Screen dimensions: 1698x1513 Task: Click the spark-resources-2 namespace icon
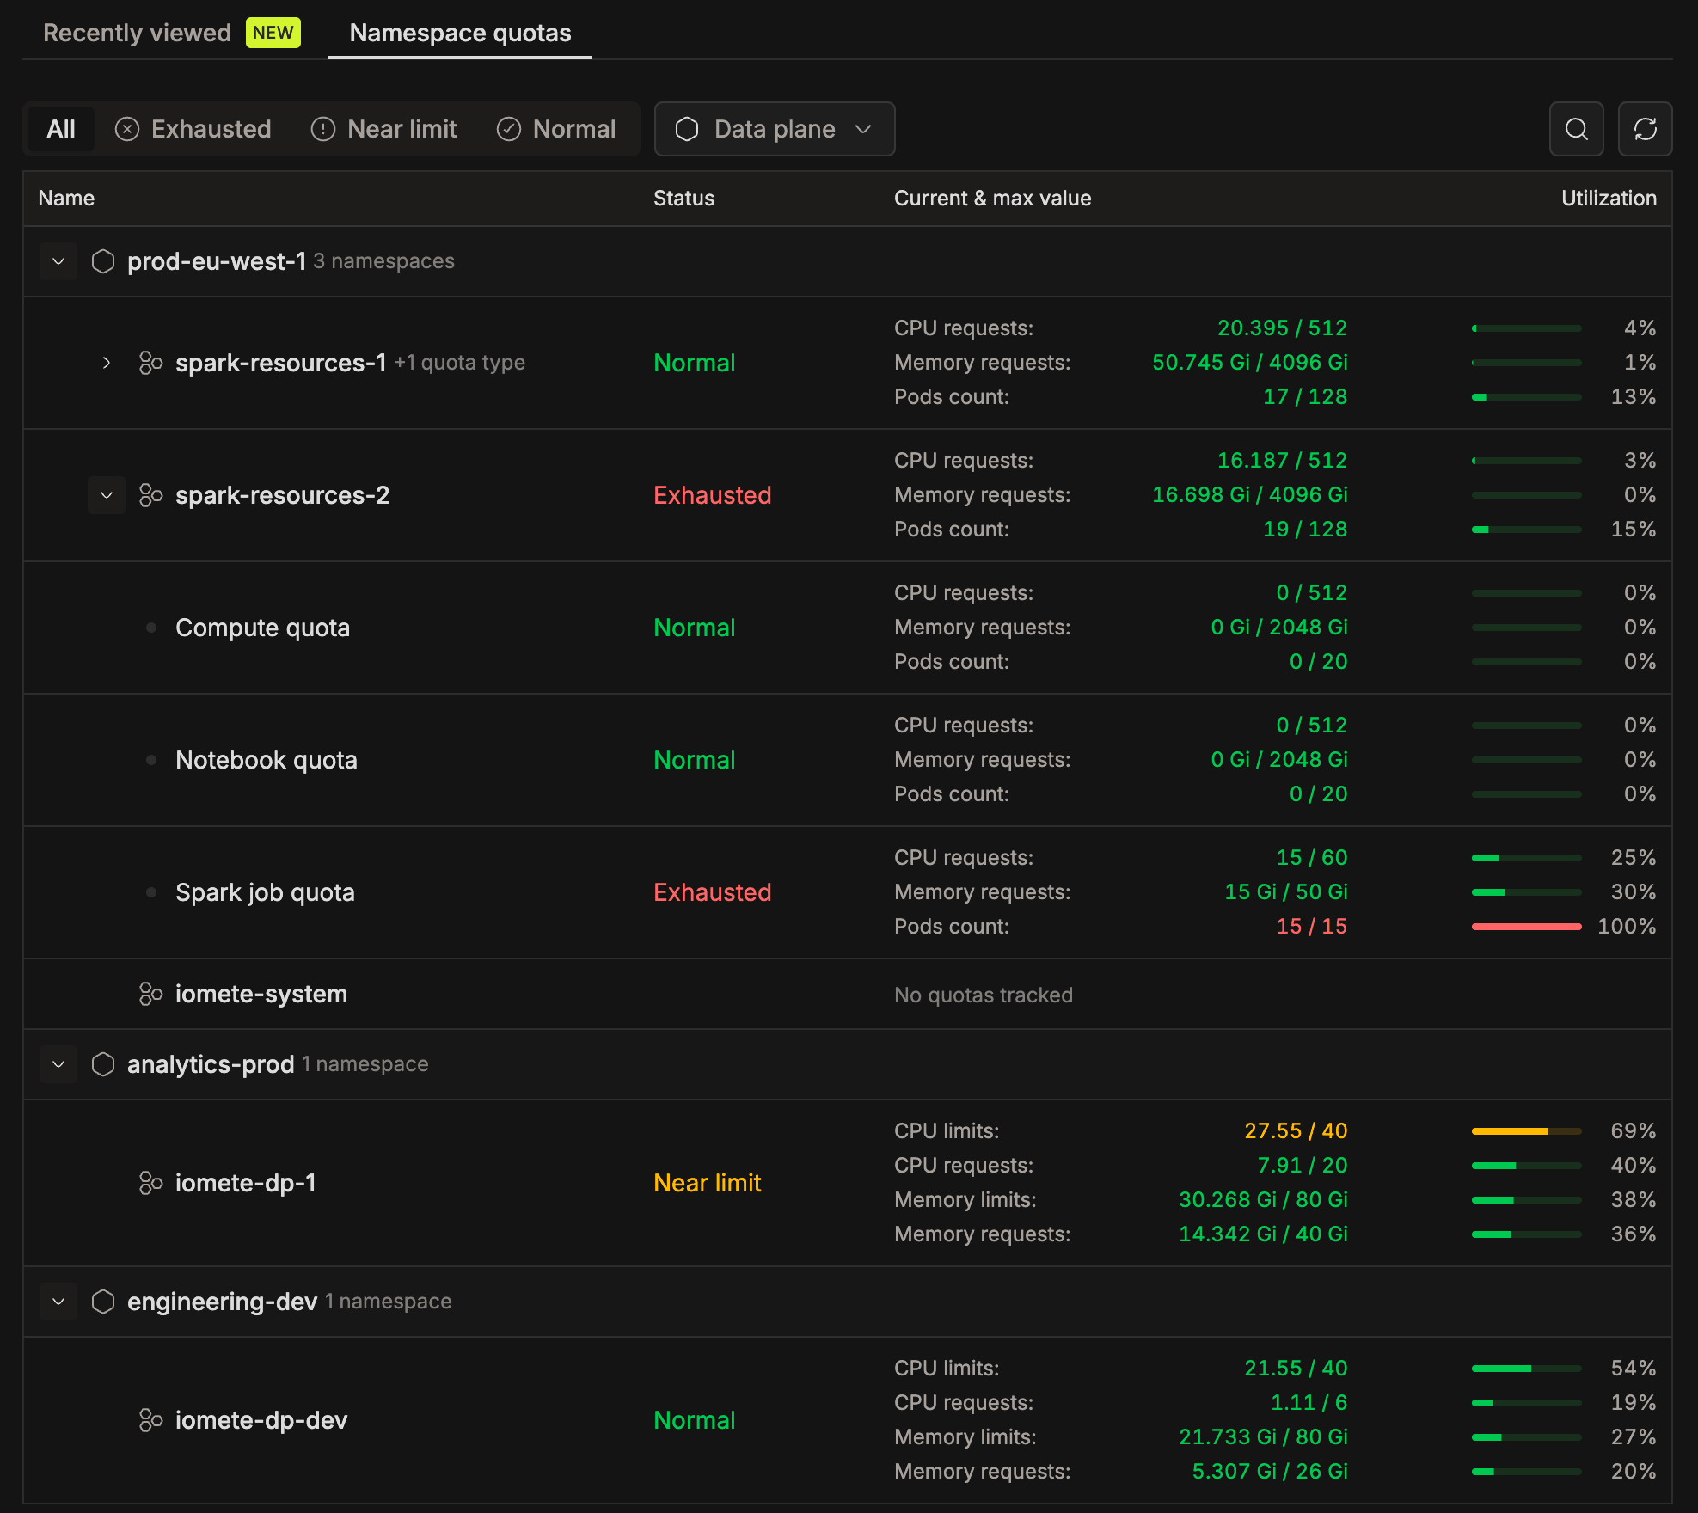coord(151,495)
